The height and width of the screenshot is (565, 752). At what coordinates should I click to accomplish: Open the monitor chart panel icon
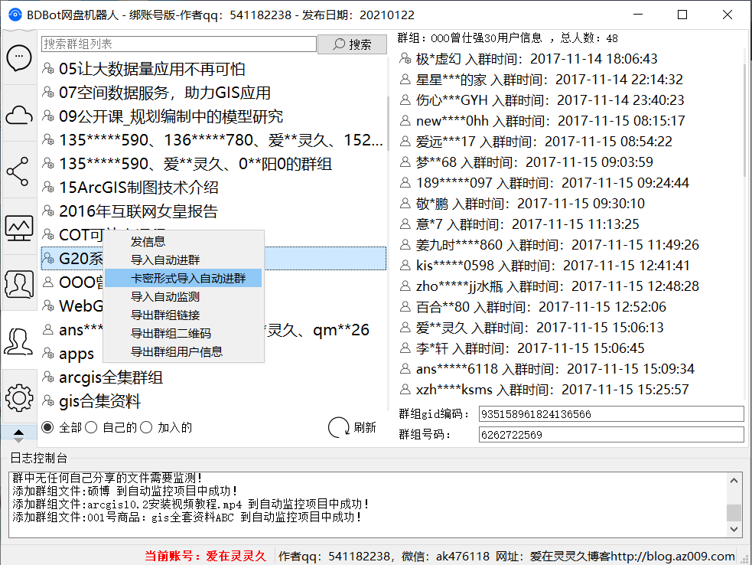18,227
